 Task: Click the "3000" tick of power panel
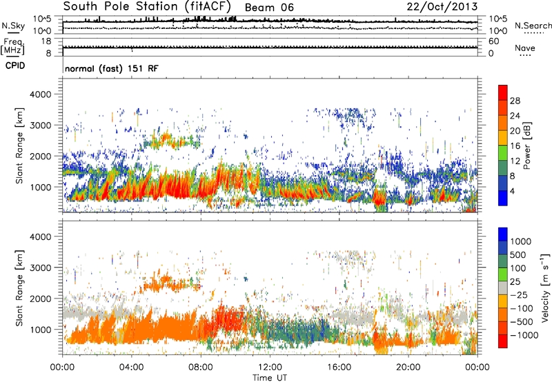pyautogui.click(x=40, y=125)
